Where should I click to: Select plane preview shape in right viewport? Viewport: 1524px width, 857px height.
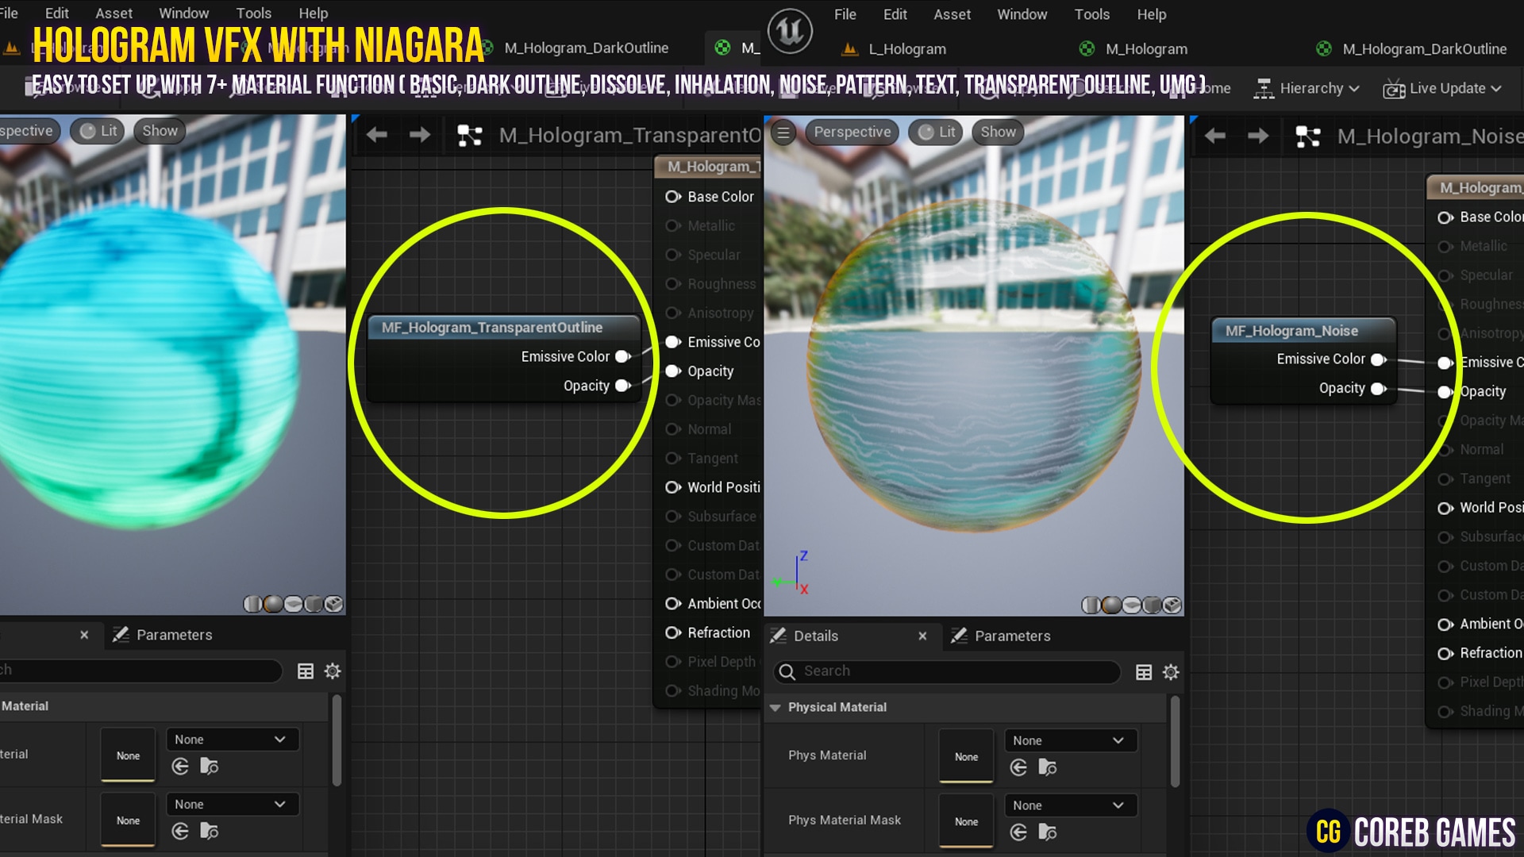coord(1132,606)
